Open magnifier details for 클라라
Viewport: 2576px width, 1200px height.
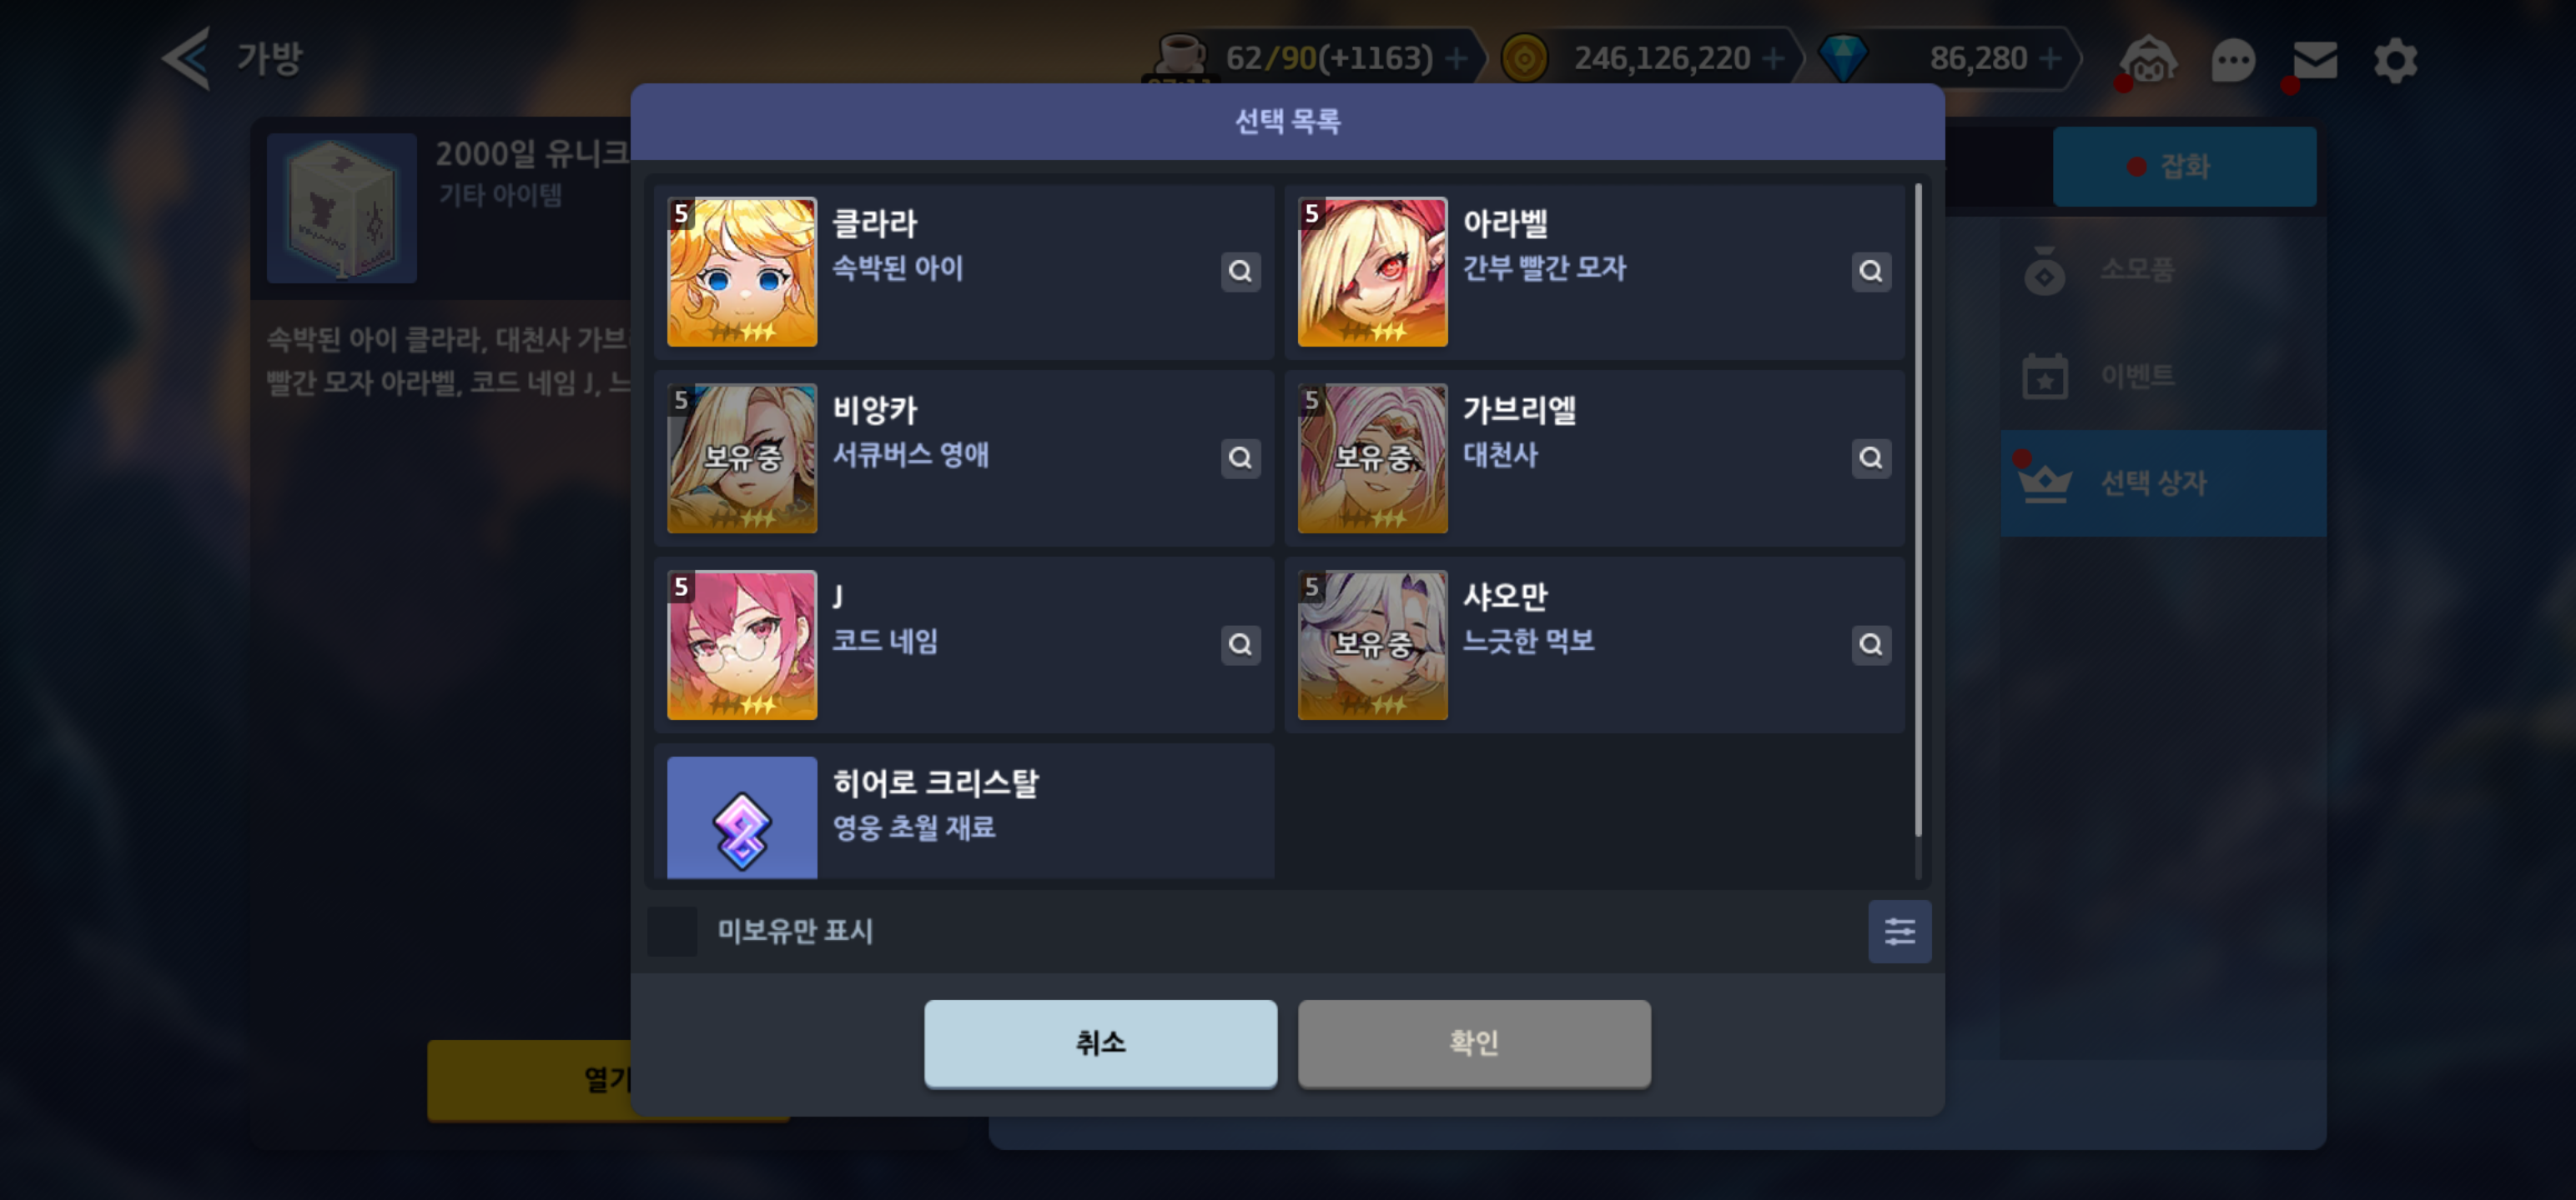point(1240,271)
